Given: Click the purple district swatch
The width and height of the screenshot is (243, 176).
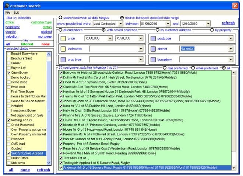Looking at the screenshot, I should [x=153, y=49].
